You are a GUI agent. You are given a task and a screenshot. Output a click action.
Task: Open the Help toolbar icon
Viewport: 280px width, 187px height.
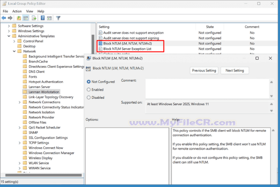(43, 18)
